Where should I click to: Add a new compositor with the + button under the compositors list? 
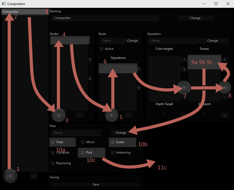tap(10, 176)
